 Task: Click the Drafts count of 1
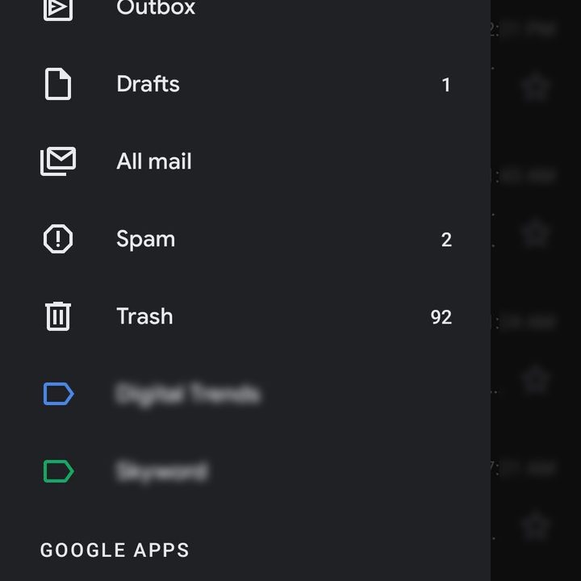coord(446,85)
